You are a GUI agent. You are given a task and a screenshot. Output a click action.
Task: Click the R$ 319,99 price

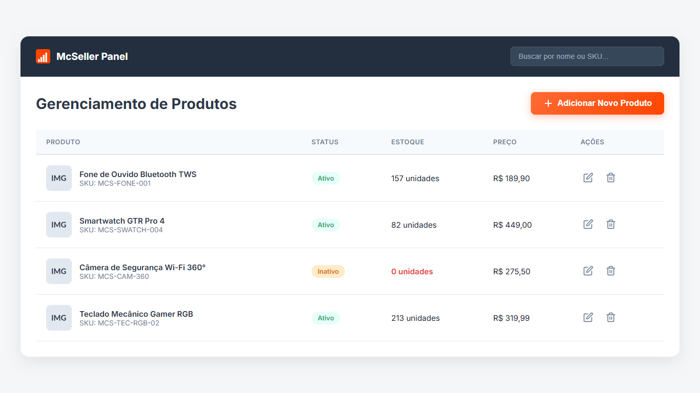click(x=511, y=318)
